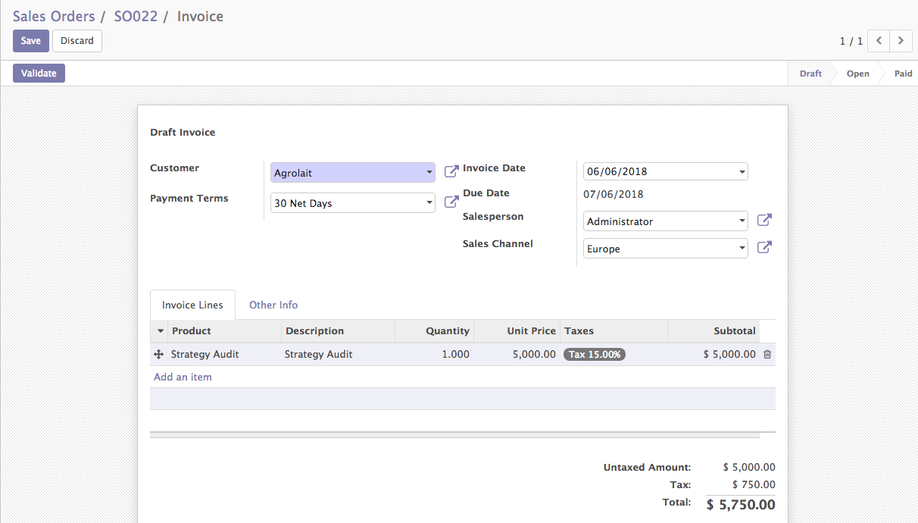
Task: Discard the current changes
Action: pos(76,40)
